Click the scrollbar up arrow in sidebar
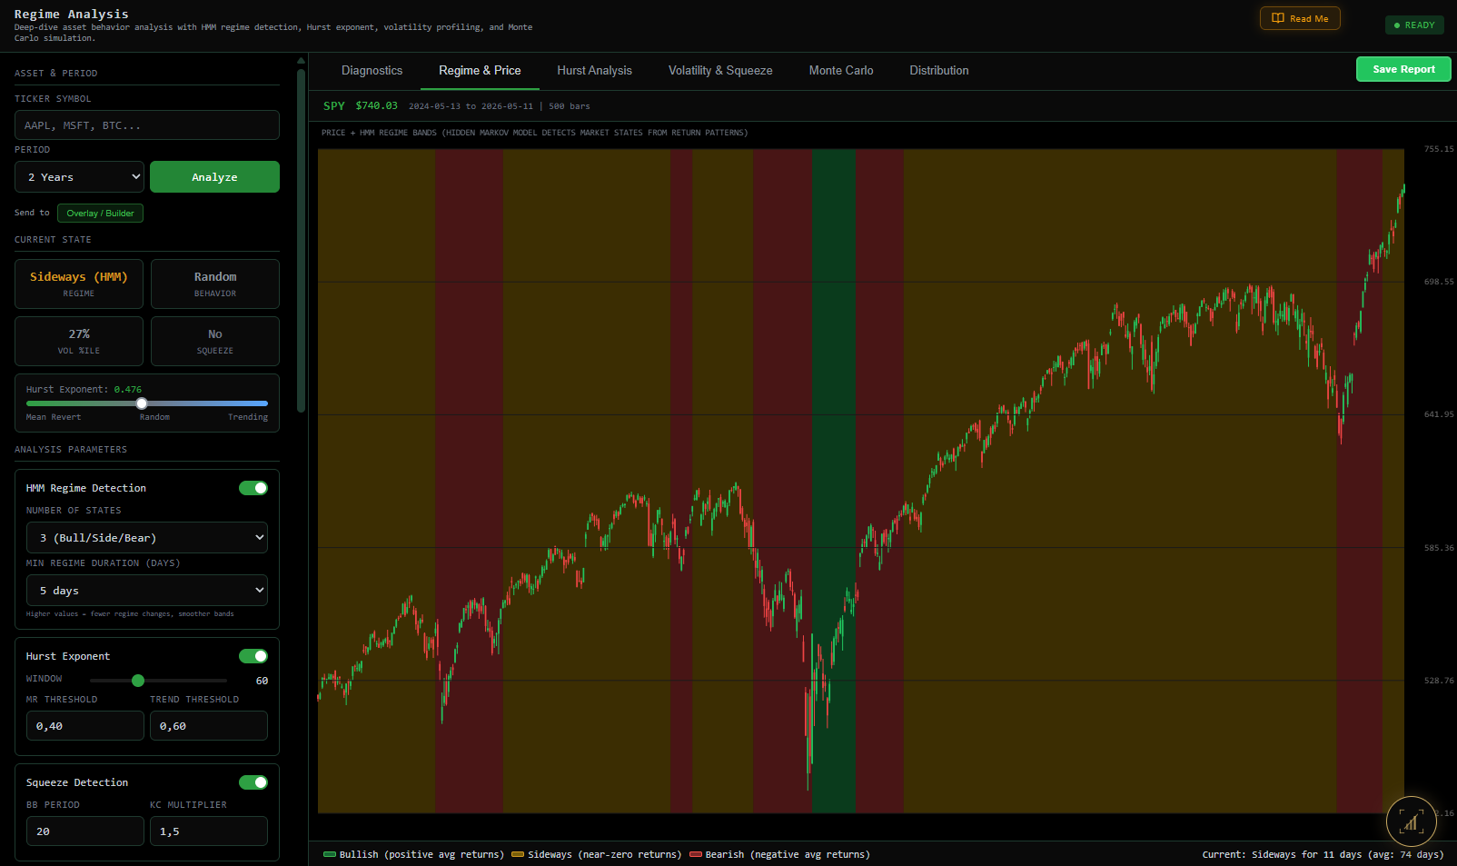 [301, 61]
